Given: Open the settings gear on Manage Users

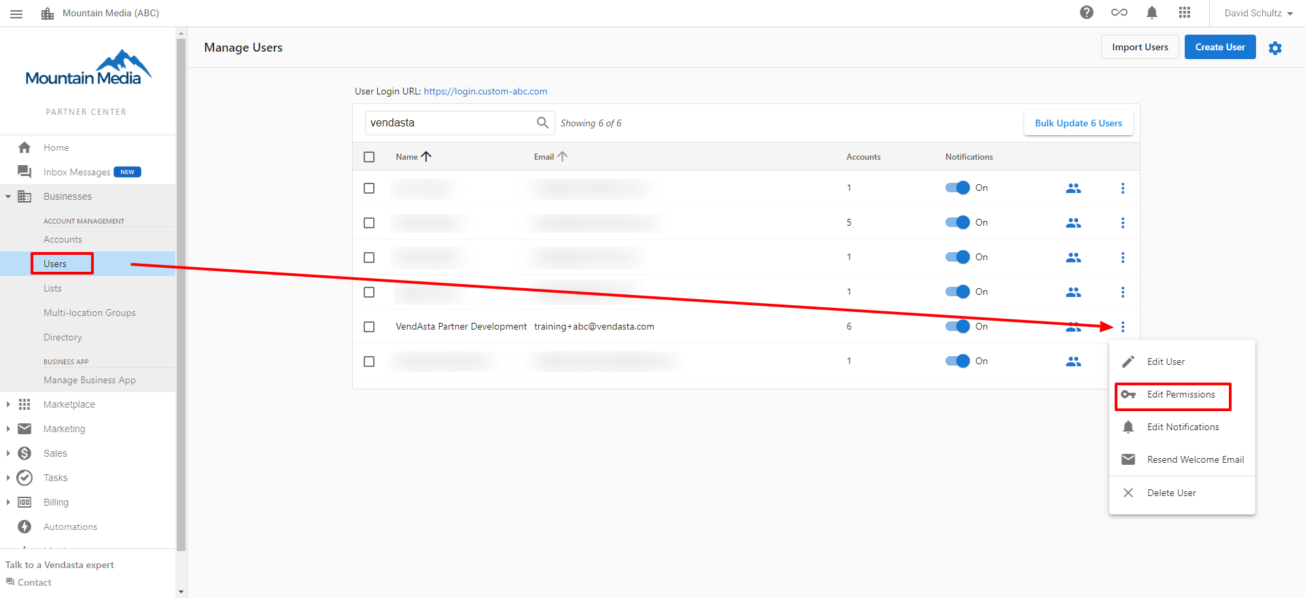Looking at the screenshot, I should point(1275,48).
